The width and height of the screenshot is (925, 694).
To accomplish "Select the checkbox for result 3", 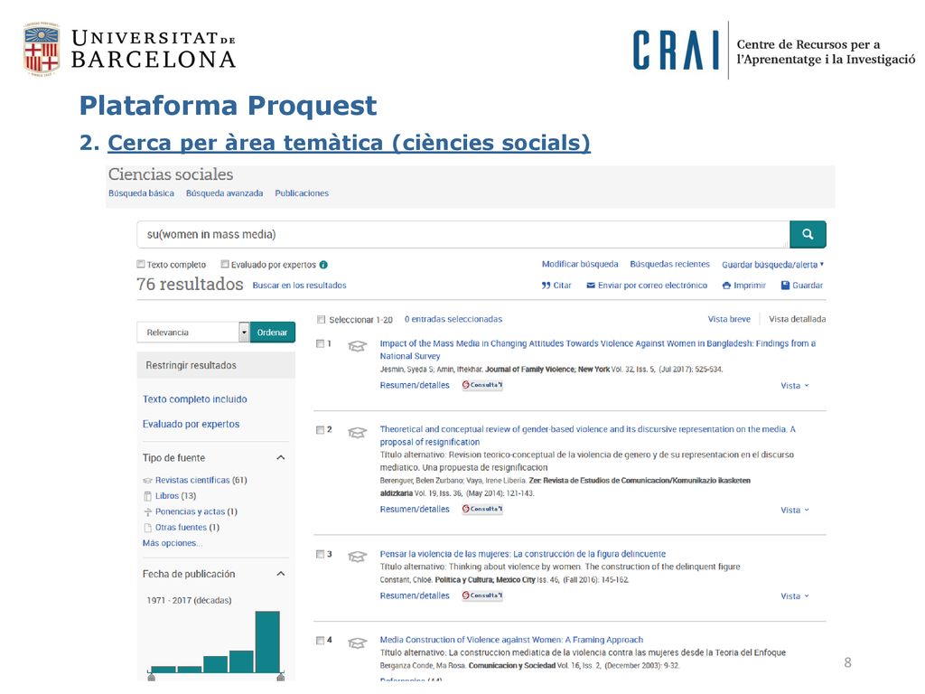I will pyautogui.click(x=320, y=554).
